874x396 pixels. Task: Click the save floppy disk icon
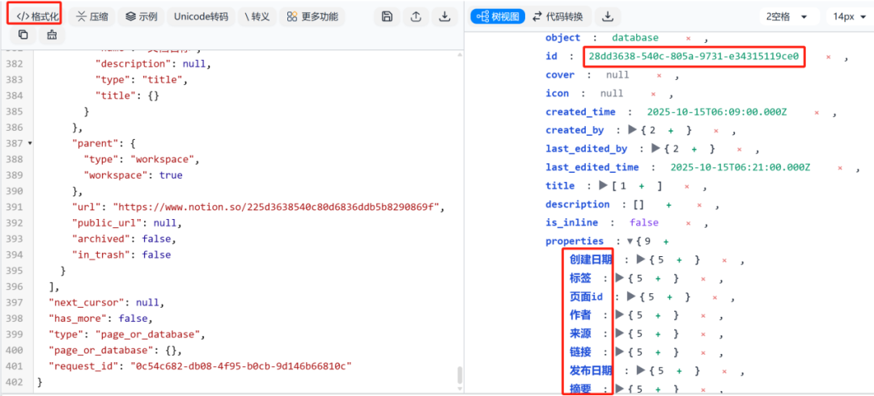point(387,16)
